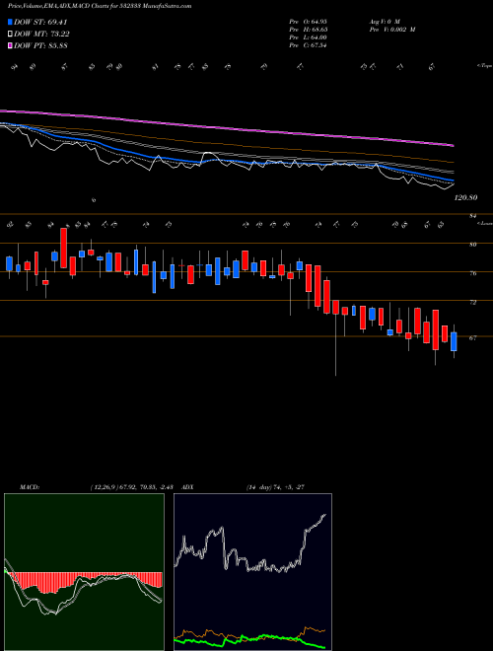Select the DOW MT: 73.22 label

[41, 35]
